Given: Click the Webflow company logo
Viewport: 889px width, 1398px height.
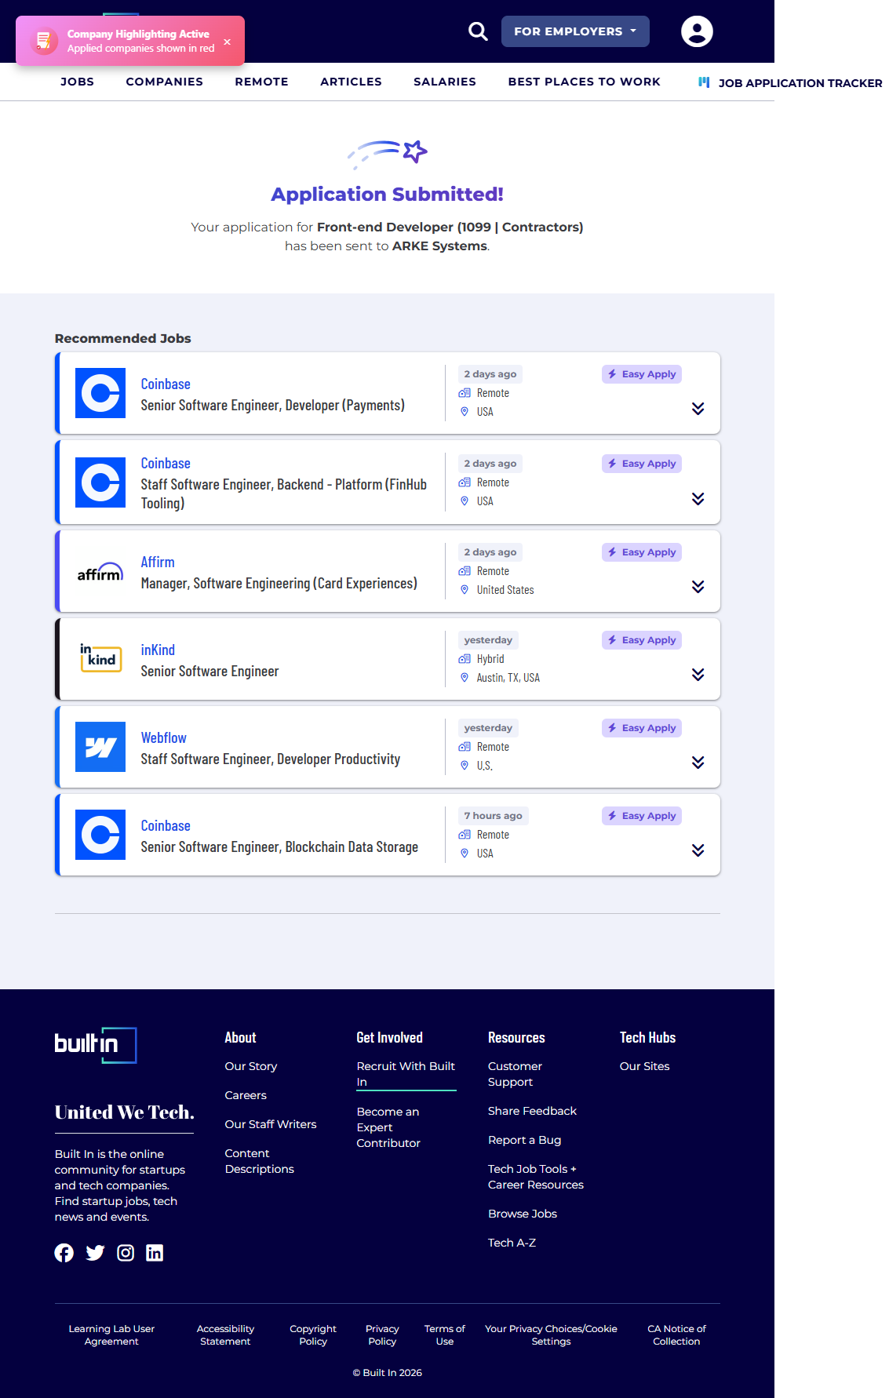Looking at the screenshot, I should click(100, 747).
